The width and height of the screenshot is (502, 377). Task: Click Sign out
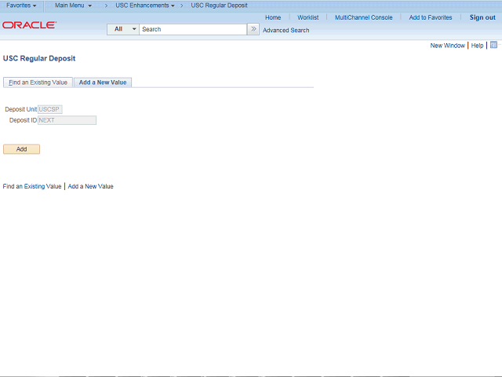[x=482, y=17]
